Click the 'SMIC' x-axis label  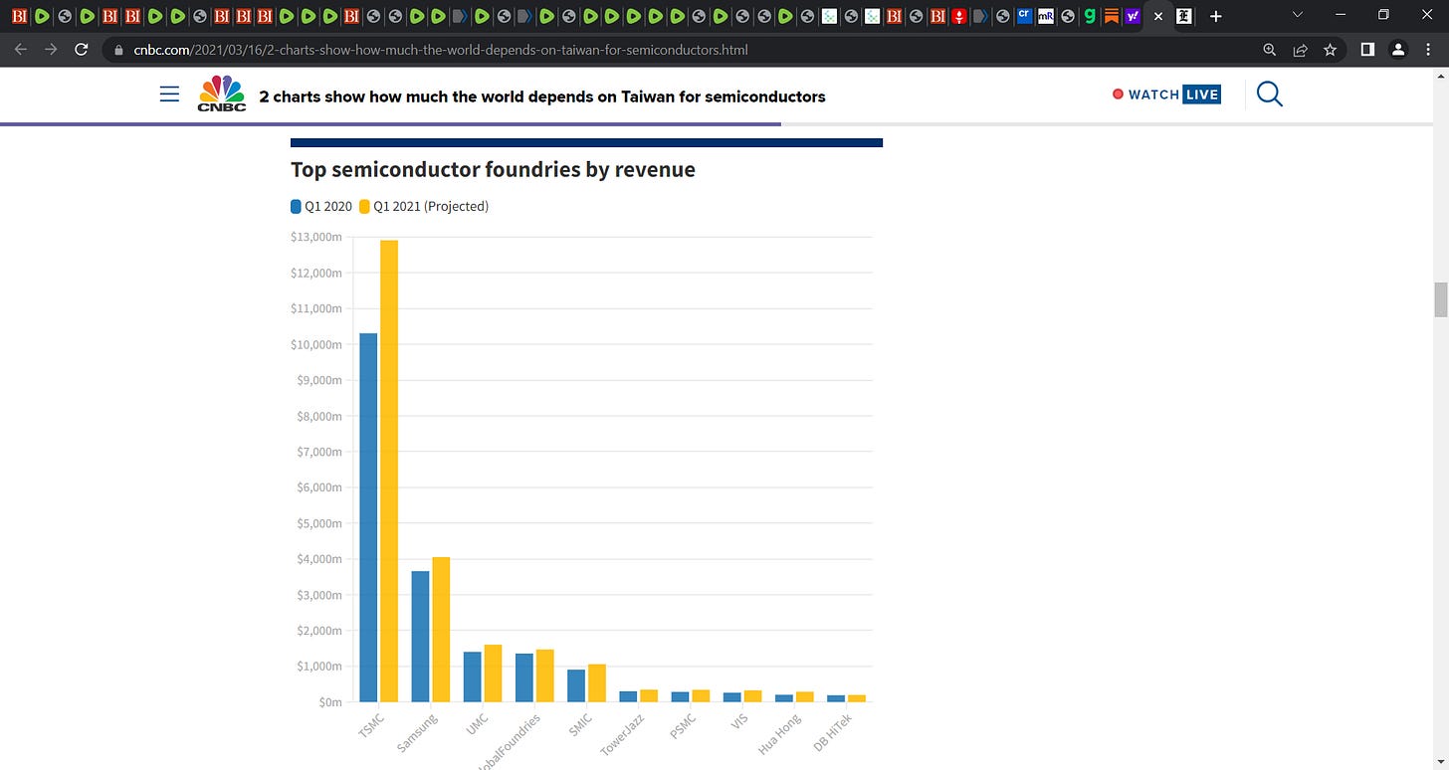(580, 725)
